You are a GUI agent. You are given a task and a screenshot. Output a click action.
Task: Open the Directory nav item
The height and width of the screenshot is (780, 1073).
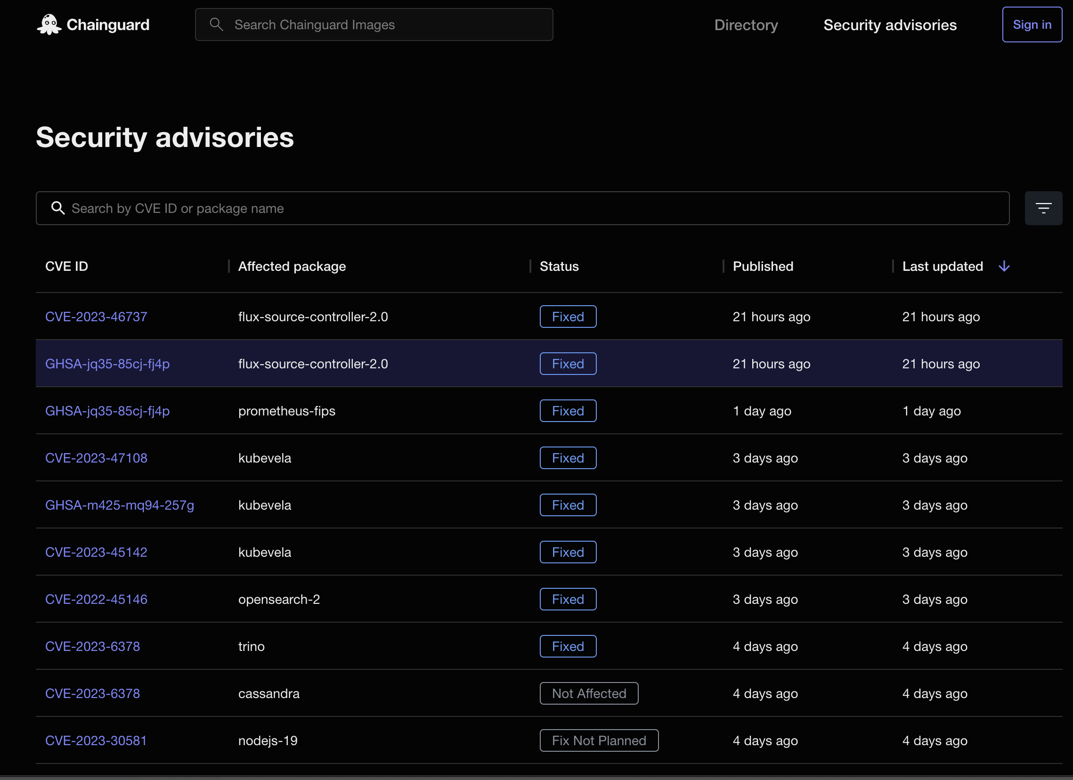pos(746,24)
